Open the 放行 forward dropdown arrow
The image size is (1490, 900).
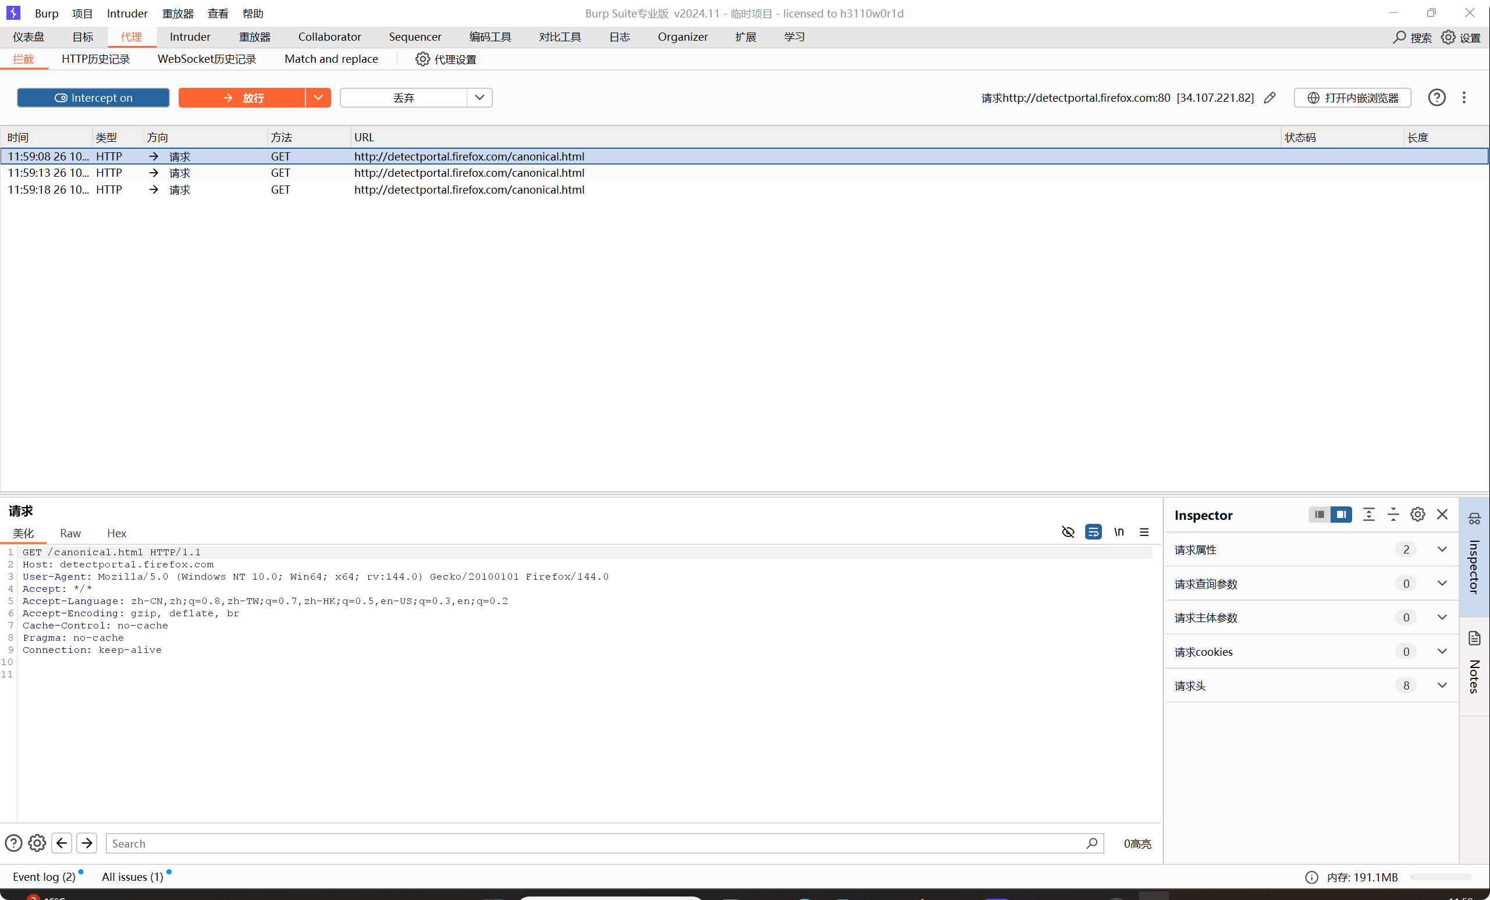tap(318, 97)
